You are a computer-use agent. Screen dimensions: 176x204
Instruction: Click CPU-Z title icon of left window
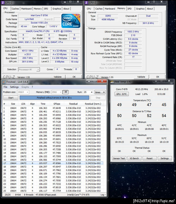click(x=3, y=2)
